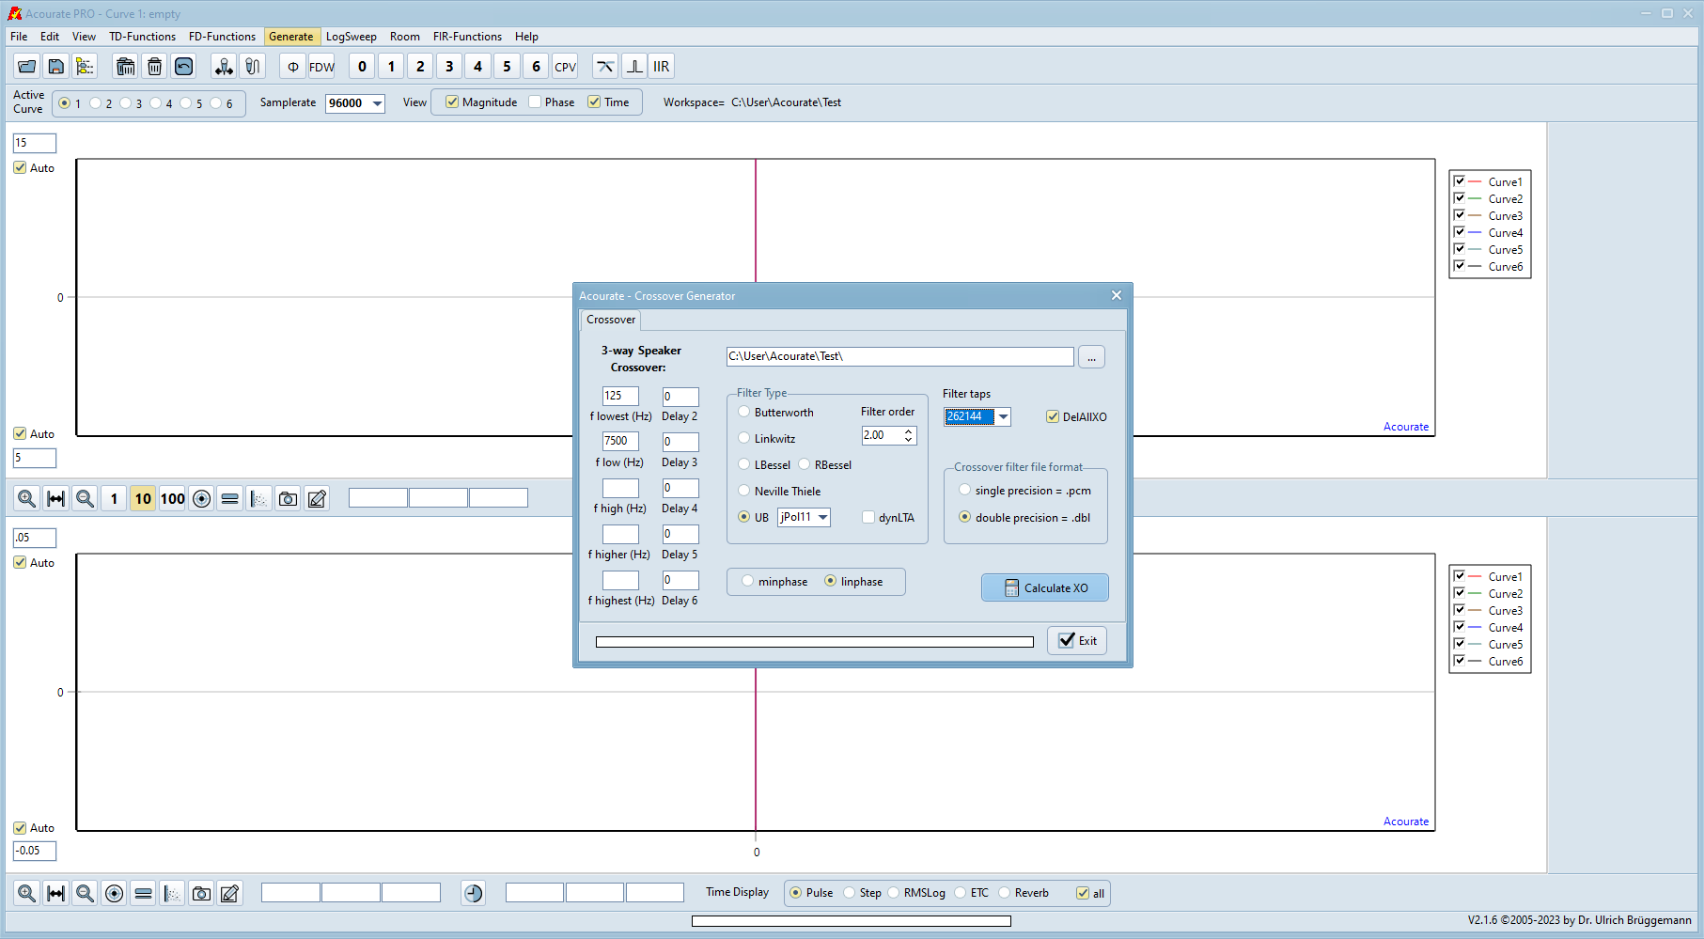This screenshot has height=939, width=1704.
Task: Click the undo icon in the toolbar
Action: pyautogui.click(x=184, y=67)
